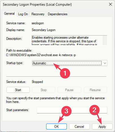This screenshot has width=115, height=132.
Task: Open the Recovery tab
Action: click(x=38, y=14)
